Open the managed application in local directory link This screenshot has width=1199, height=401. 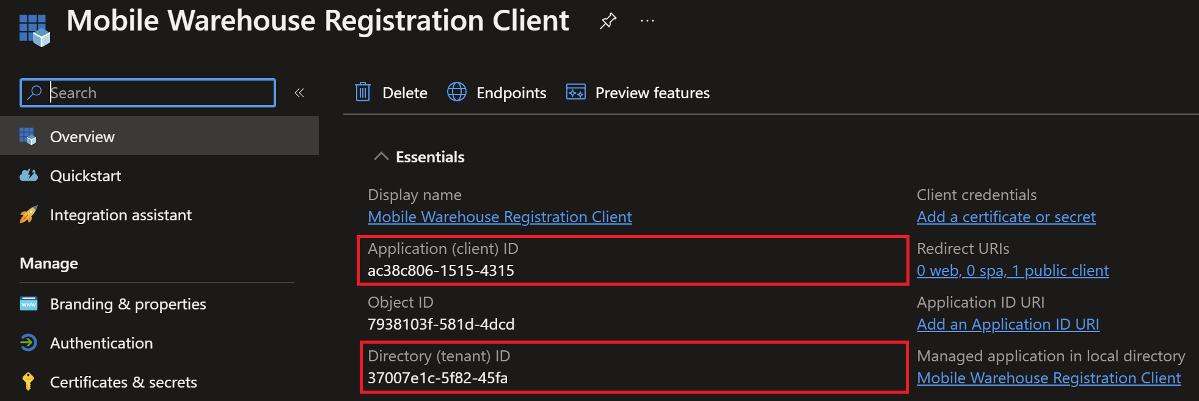coord(1049,378)
